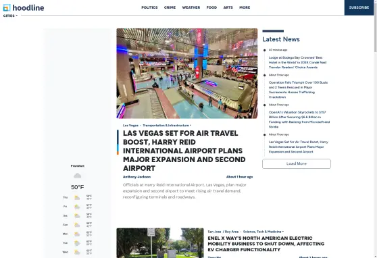Open the OpenAI's Valuation Skyrockets news item
The width and height of the screenshot is (377, 258).
[x=299, y=120]
